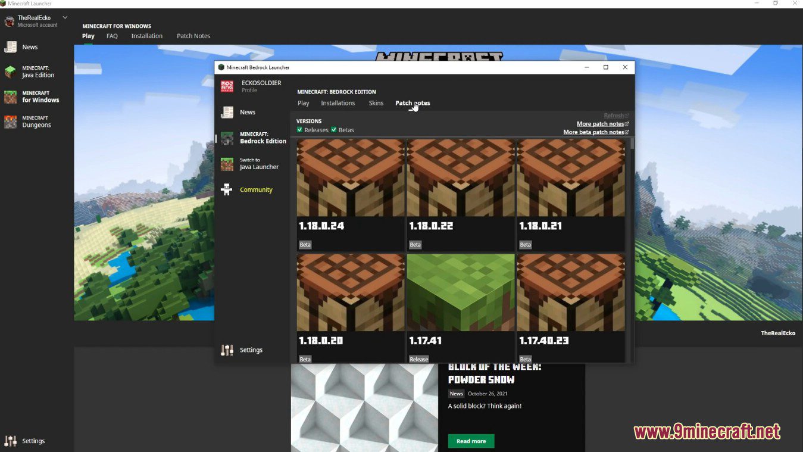Click the Refresh link
The width and height of the screenshot is (803, 452).
616,116
